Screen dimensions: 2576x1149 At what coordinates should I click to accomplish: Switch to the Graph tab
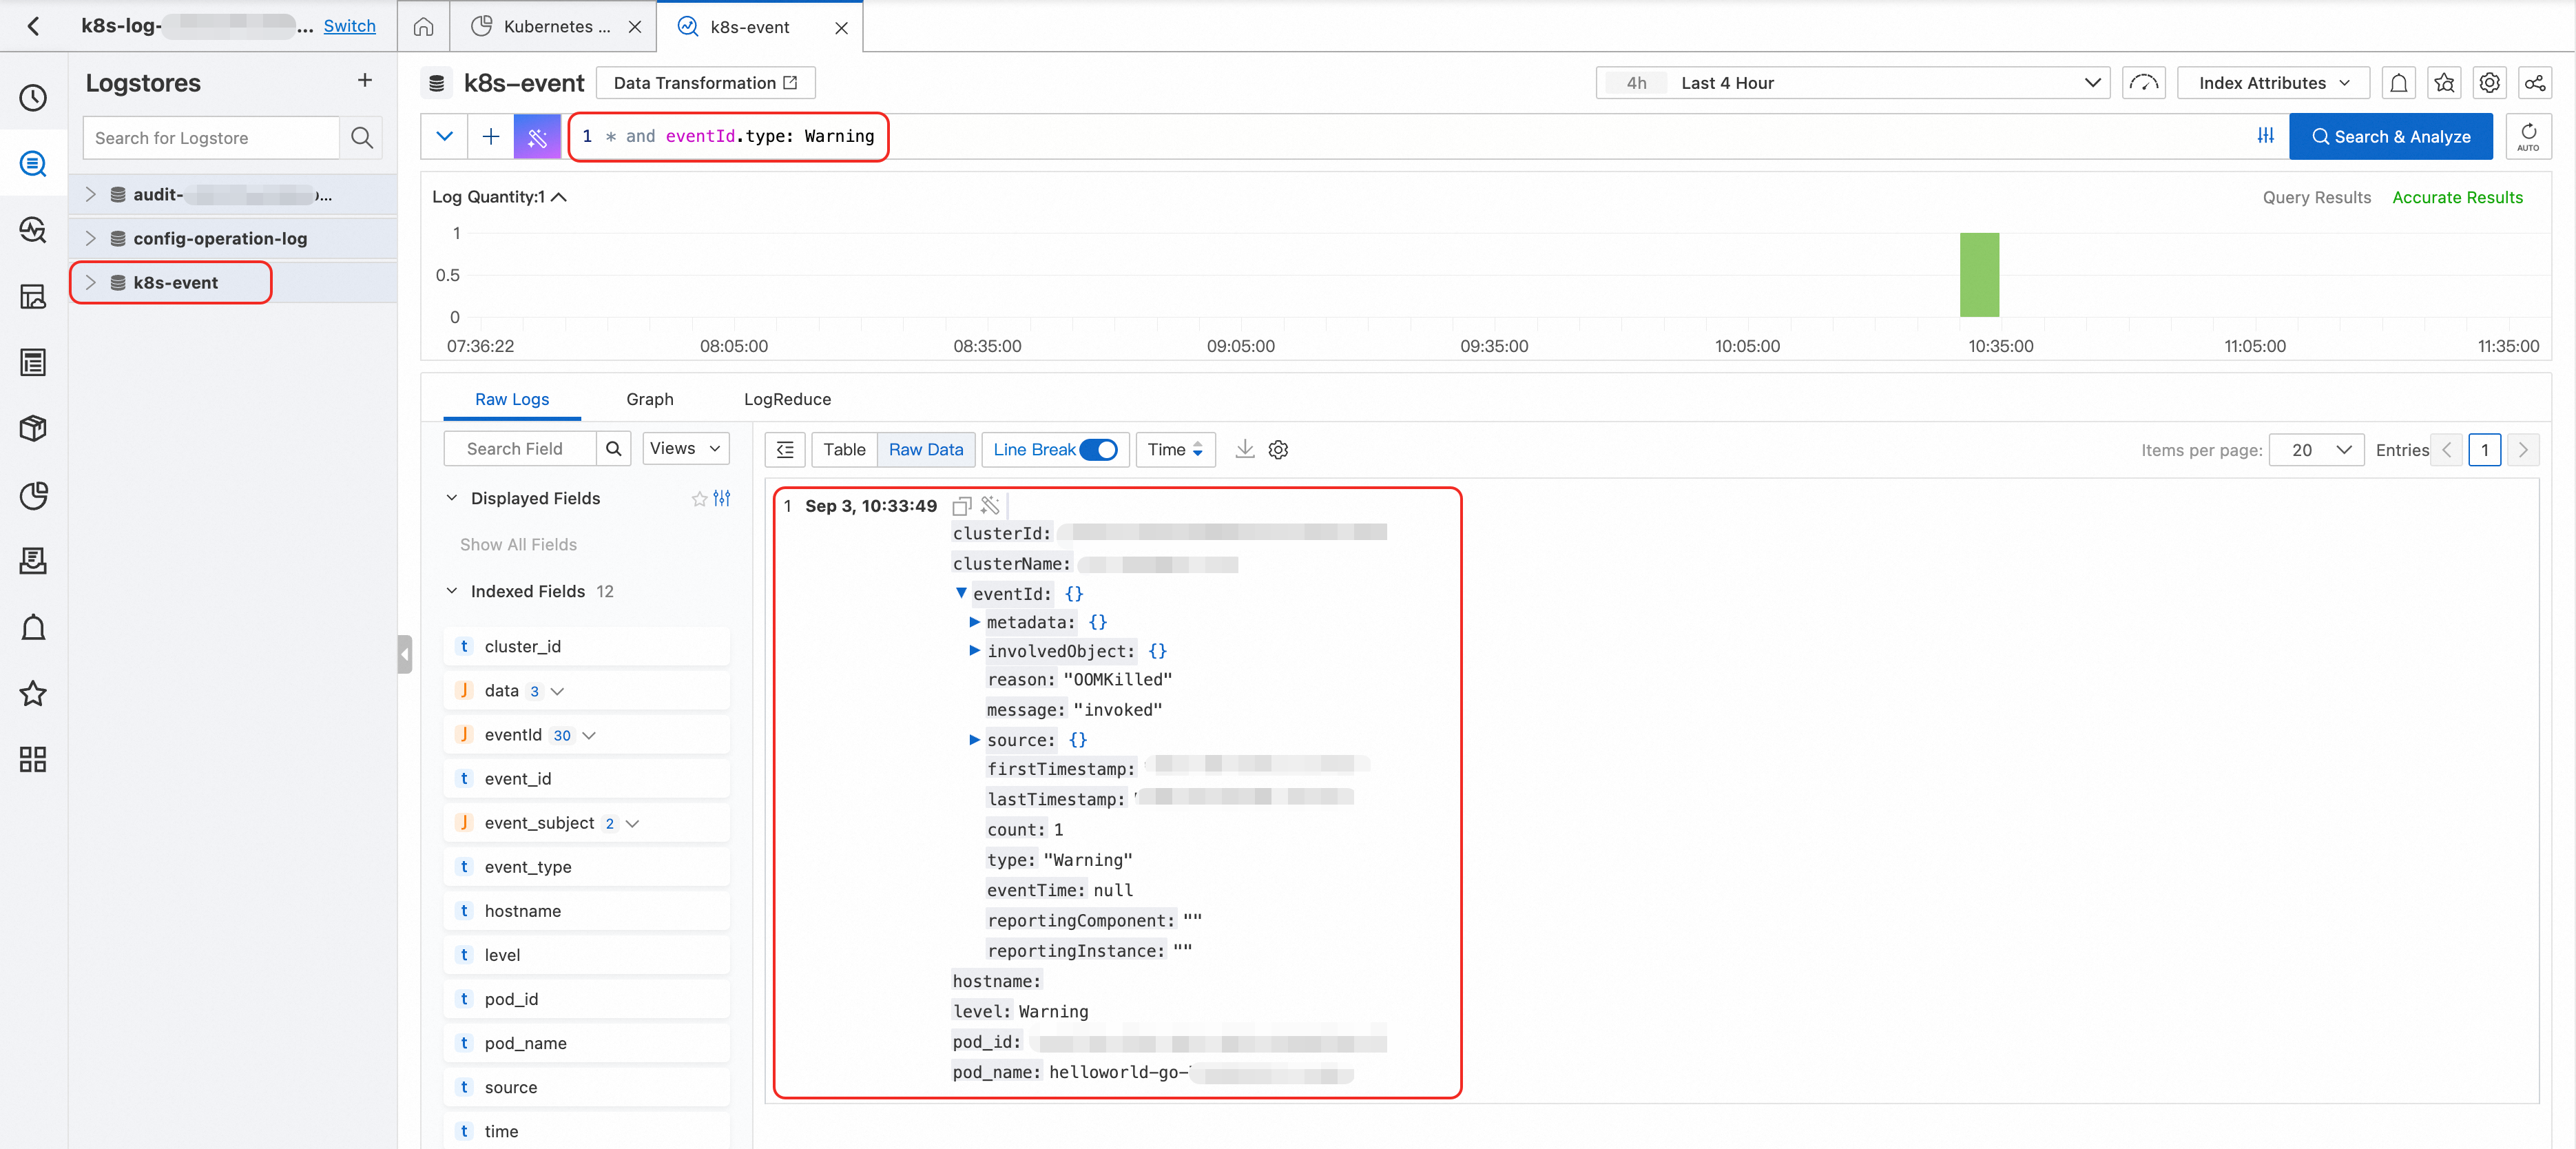pos(650,399)
